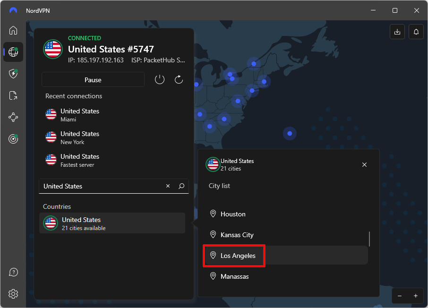Click the Recent connections heading
The image size is (428, 308).
[74, 96]
